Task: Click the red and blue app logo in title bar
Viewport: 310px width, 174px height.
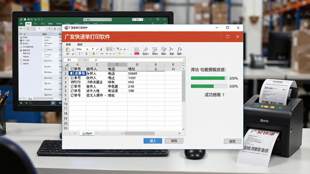Action: tap(66, 28)
